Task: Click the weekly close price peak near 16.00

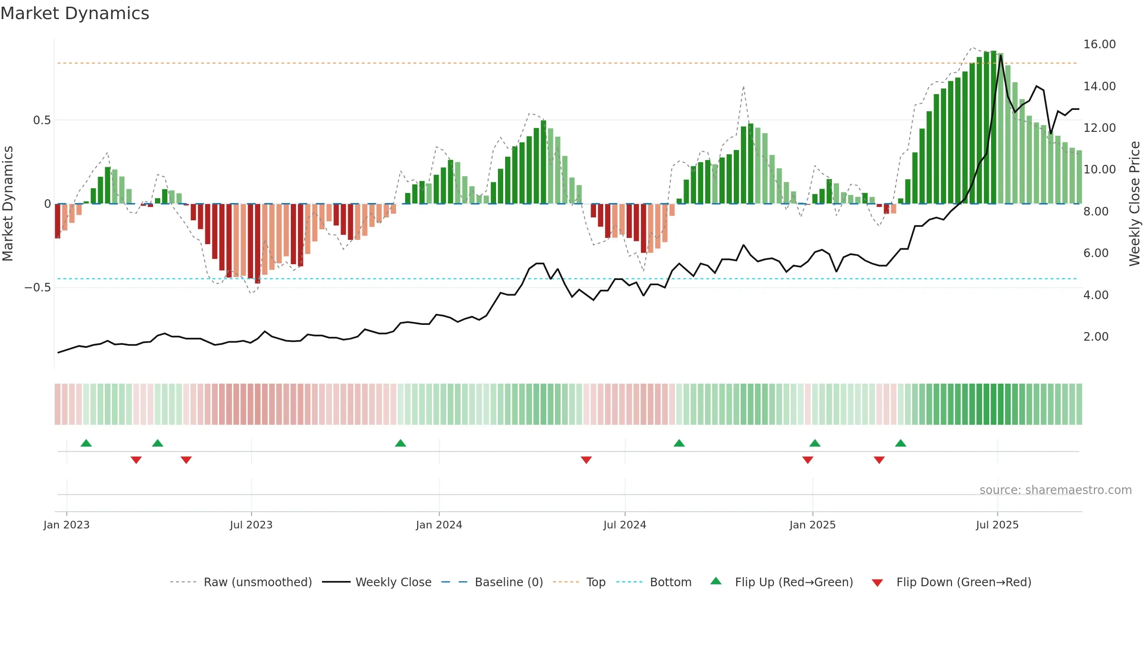Action: click(x=1000, y=55)
